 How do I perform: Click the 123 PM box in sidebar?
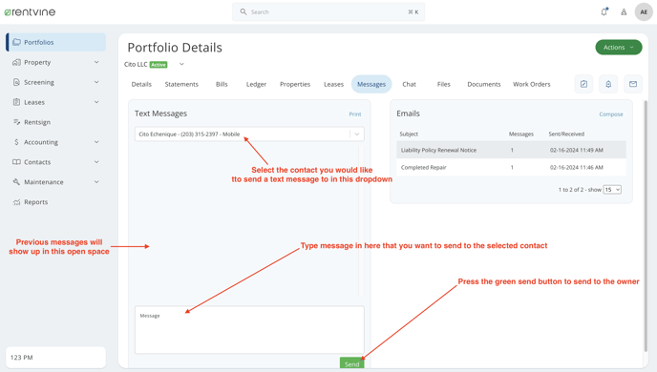[x=55, y=358]
